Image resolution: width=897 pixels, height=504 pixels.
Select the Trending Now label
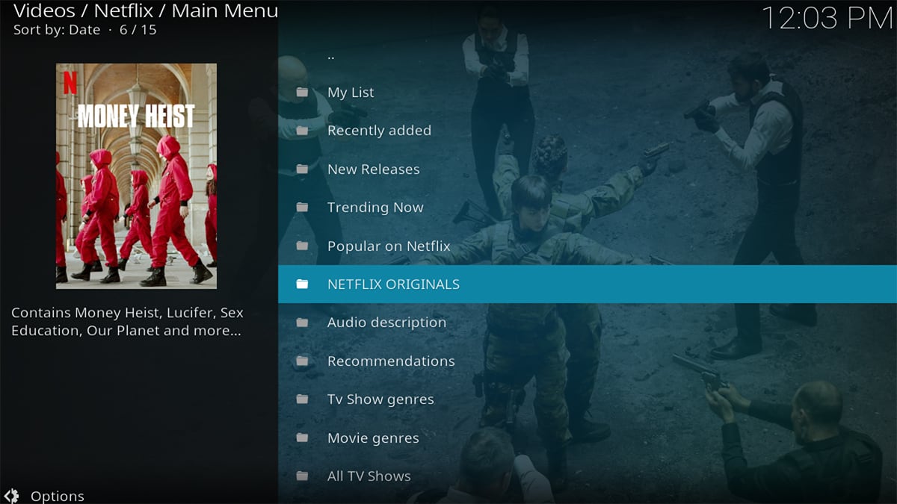point(374,208)
